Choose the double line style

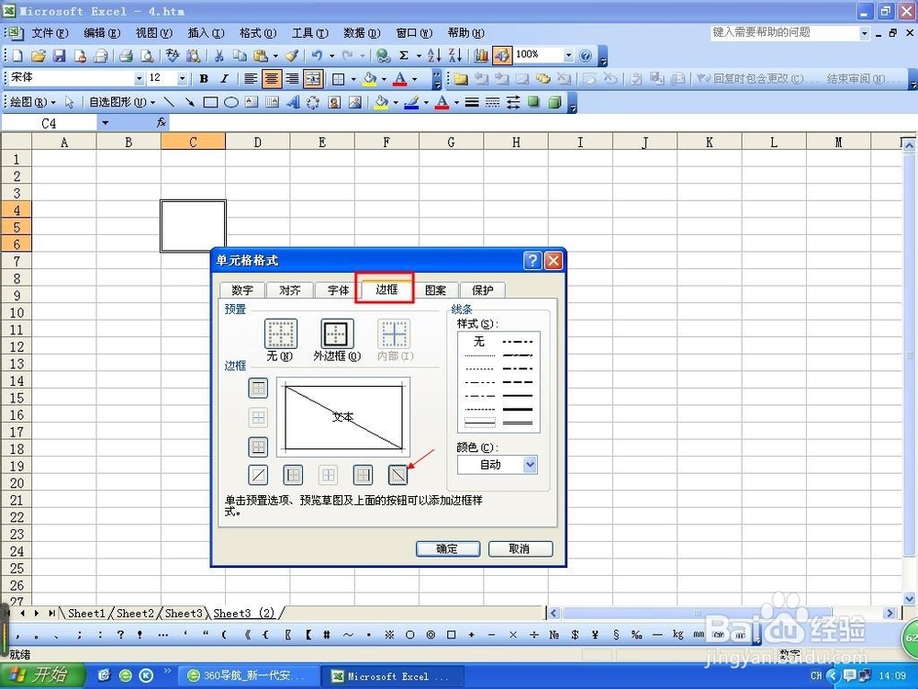pos(518,423)
